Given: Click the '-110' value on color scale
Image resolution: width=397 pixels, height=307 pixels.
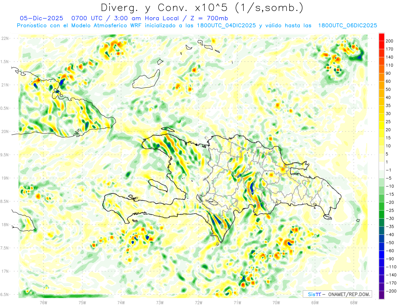Looking at the screenshot, I should [x=391, y=267].
